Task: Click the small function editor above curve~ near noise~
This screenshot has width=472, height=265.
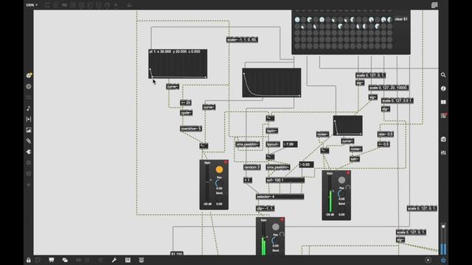Action: (x=347, y=126)
